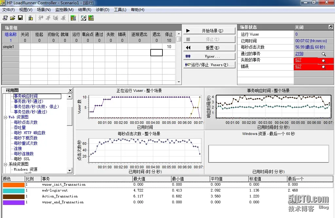Select the simple1 group row
Image resolution: width=335 pixels, height=218 pixels.
[x=89, y=47]
